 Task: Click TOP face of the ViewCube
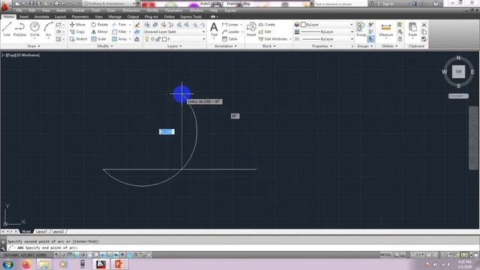pos(458,72)
